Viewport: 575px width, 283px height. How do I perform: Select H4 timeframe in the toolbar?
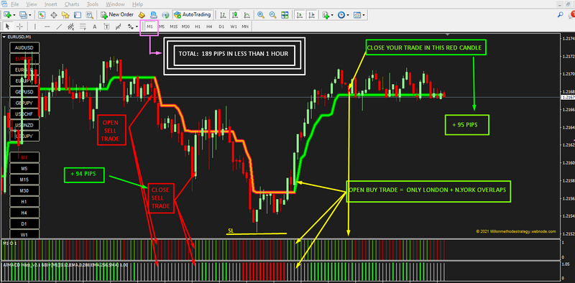[209, 27]
